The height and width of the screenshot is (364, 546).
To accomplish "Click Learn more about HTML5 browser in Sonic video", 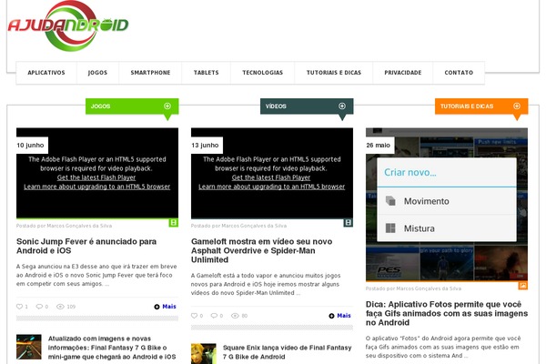I will click(97, 187).
